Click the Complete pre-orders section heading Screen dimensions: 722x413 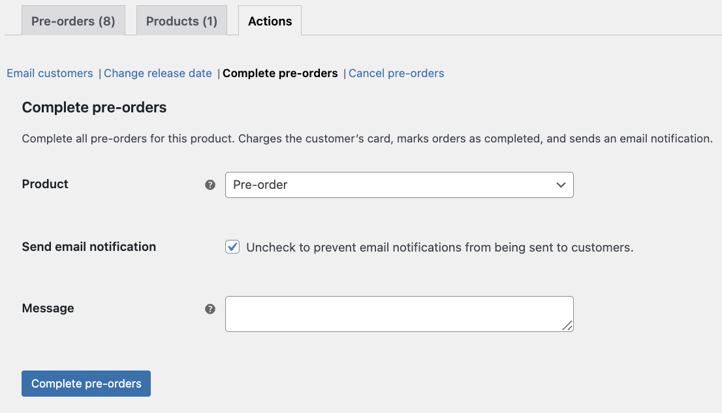(x=94, y=108)
